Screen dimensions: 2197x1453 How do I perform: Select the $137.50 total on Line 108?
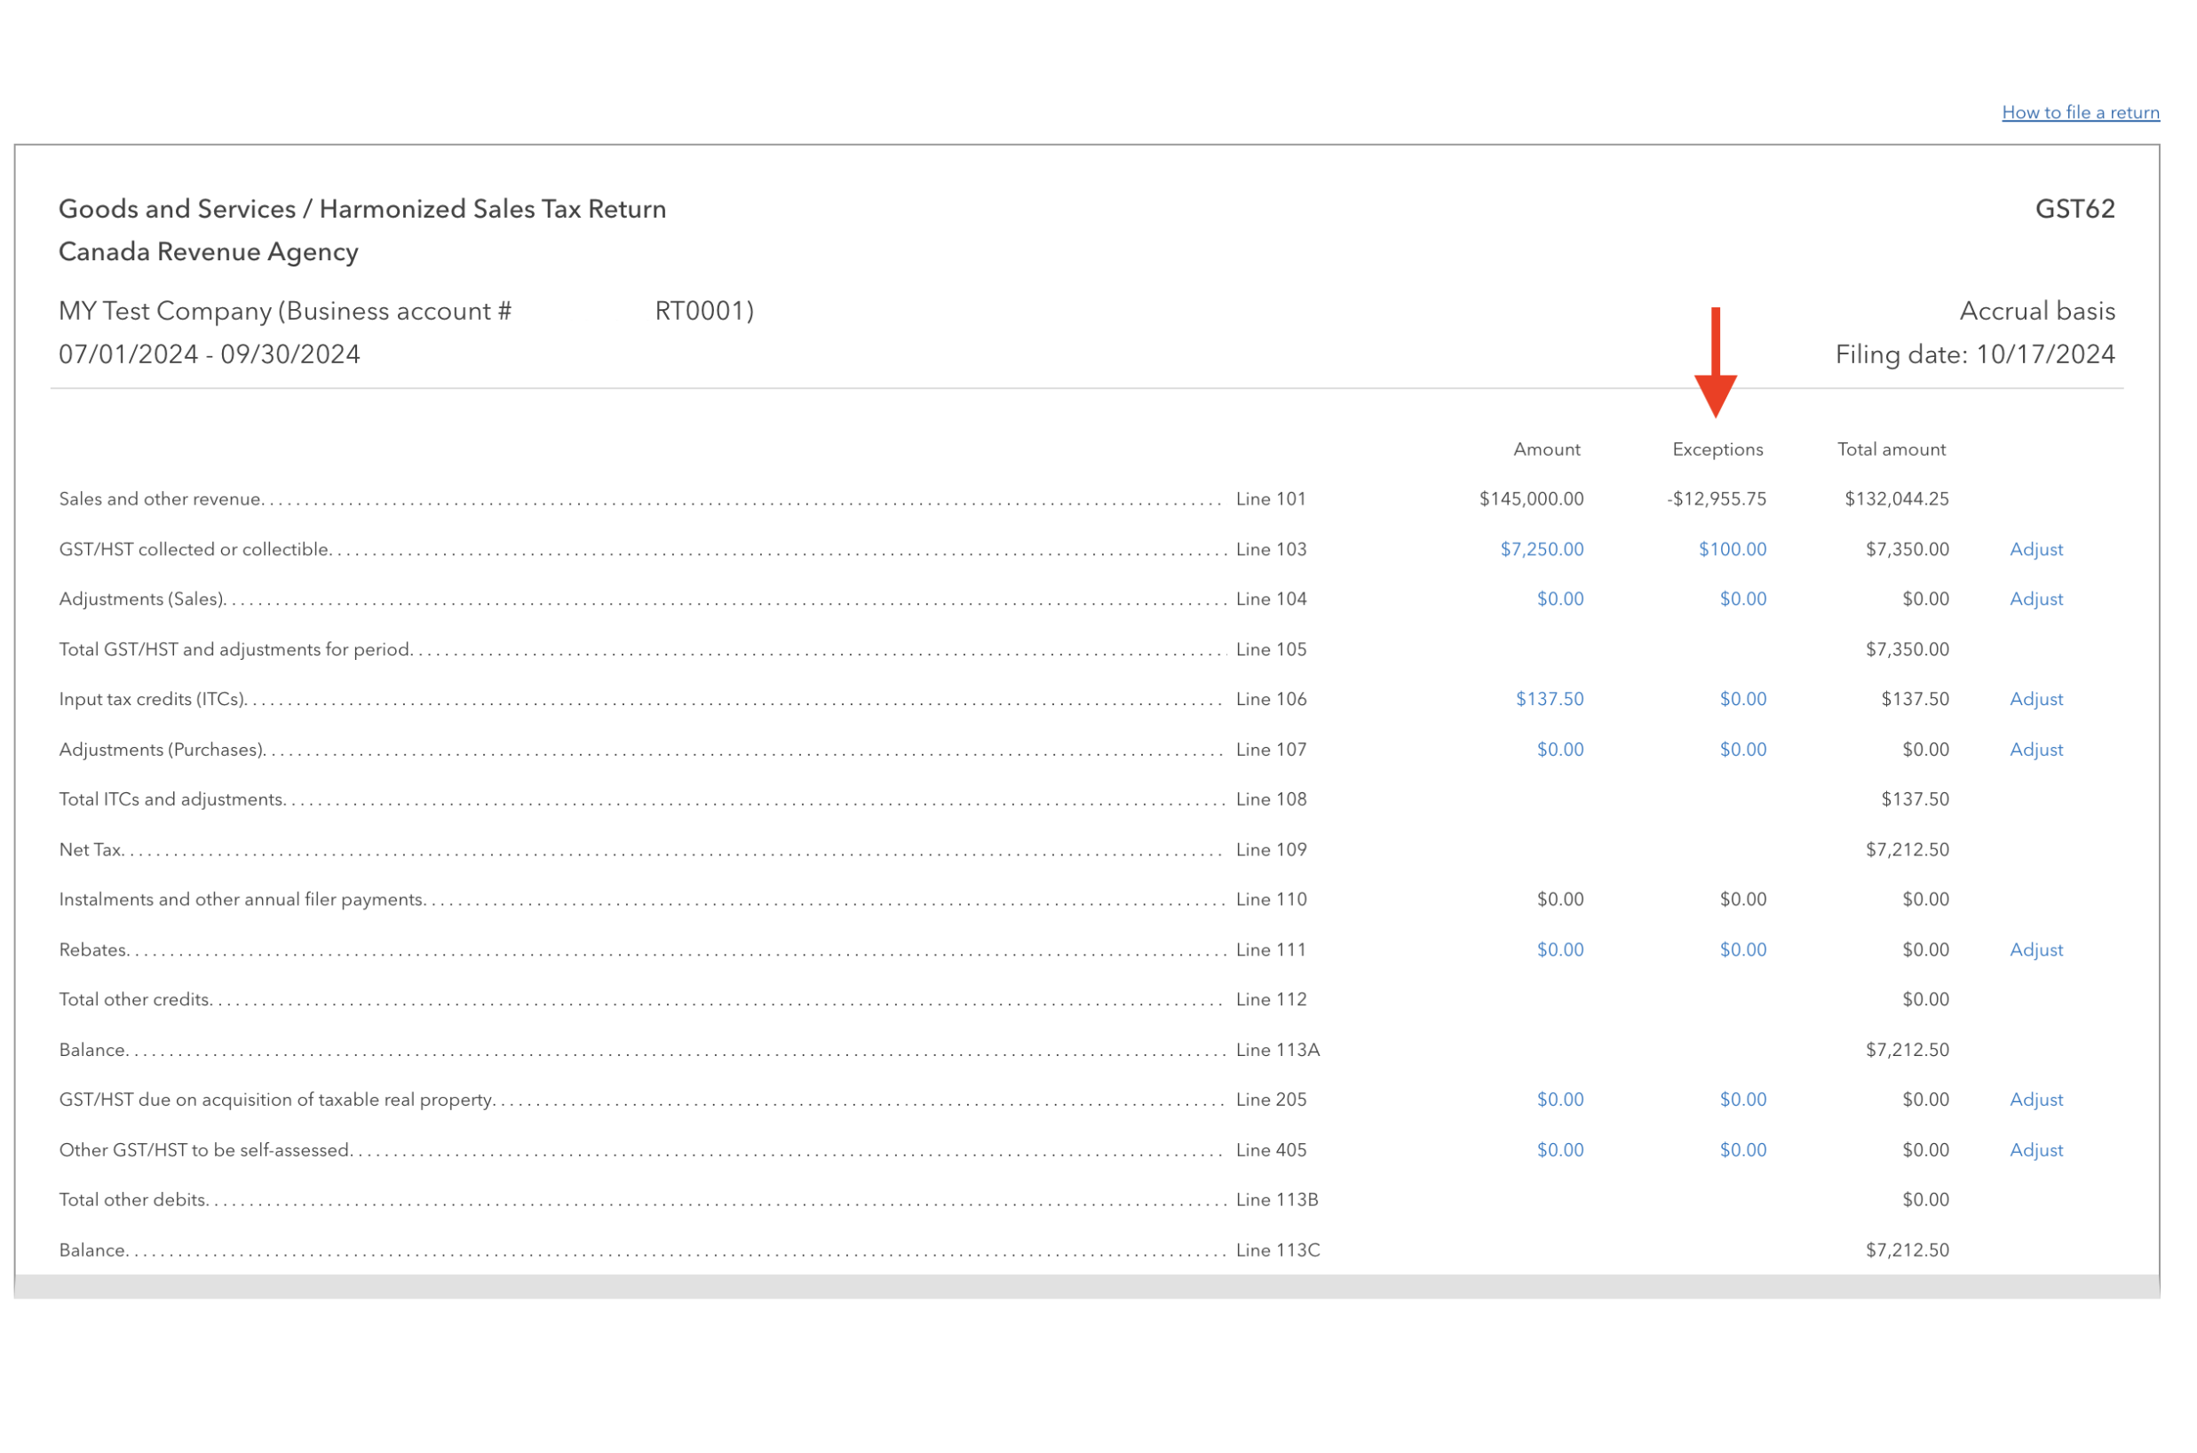pos(1915,799)
